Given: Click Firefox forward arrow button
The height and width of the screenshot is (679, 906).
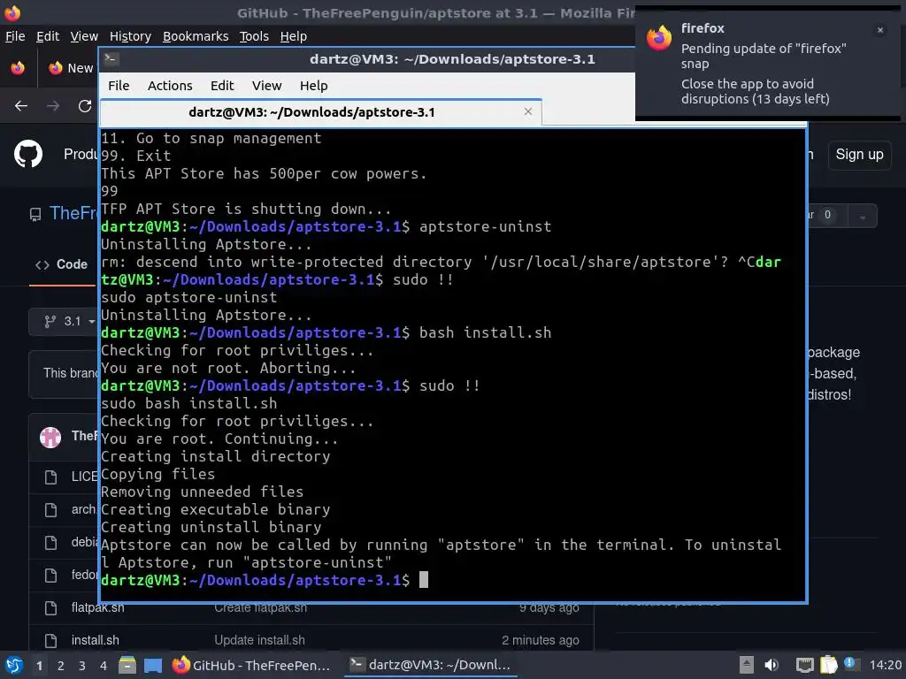Looking at the screenshot, I should click(x=53, y=106).
